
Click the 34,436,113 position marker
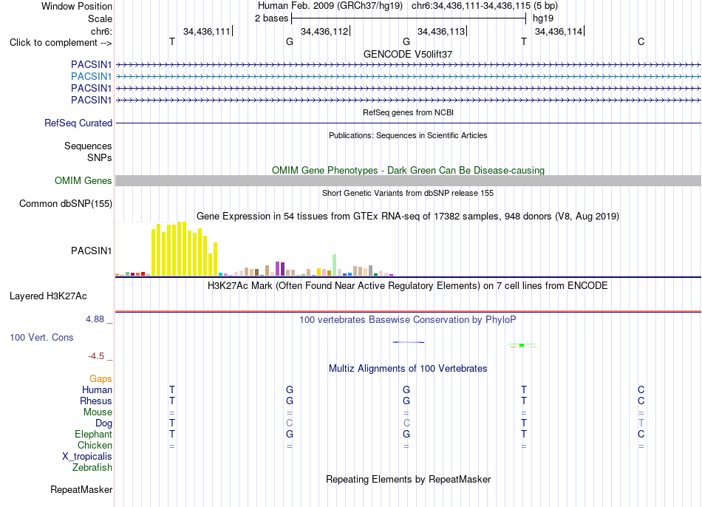(441, 31)
